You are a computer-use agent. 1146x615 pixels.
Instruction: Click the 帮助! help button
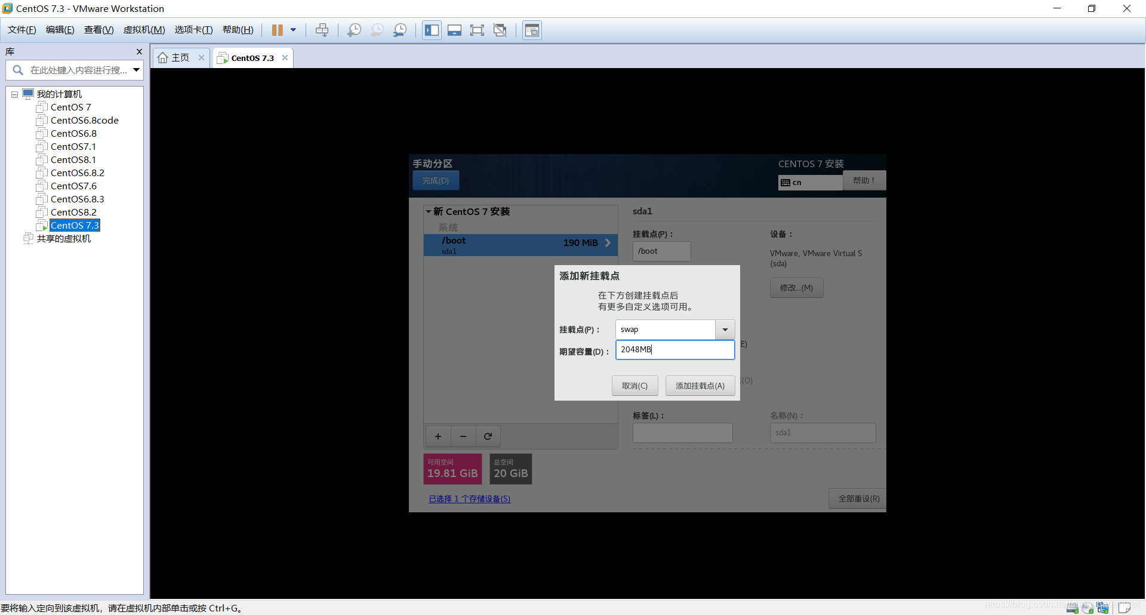(864, 180)
